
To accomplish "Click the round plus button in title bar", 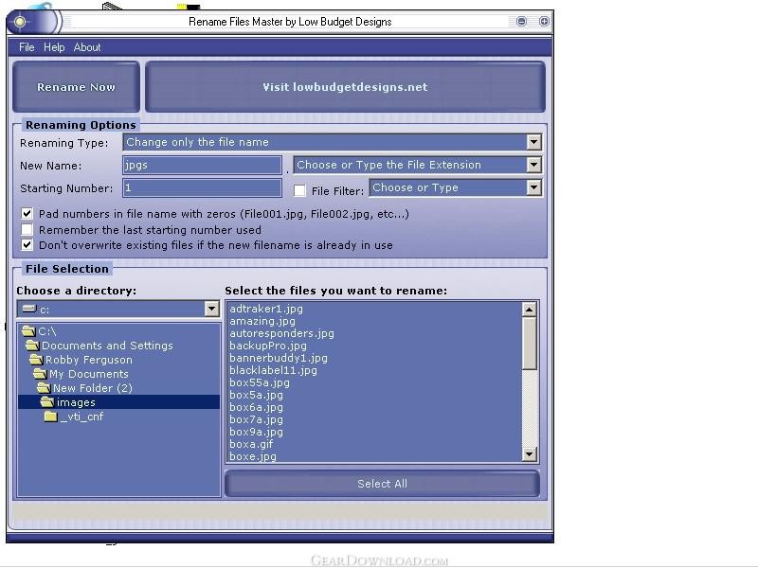I will [544, 21].
